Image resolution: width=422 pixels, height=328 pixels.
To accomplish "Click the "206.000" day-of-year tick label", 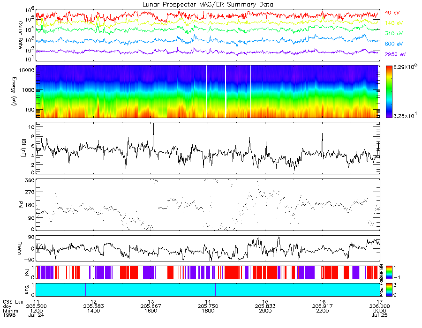I will [379, 306].
